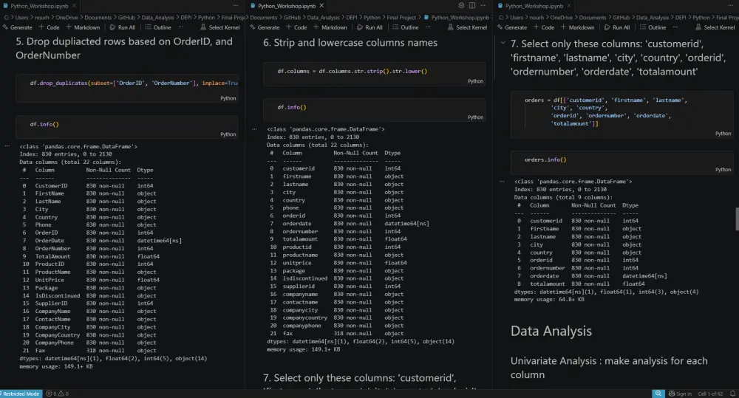Click the zoom magnifier icon in status bar
The width and height of the screenshot is (739, 398).
pyautogui.click(x=658, y=394)
